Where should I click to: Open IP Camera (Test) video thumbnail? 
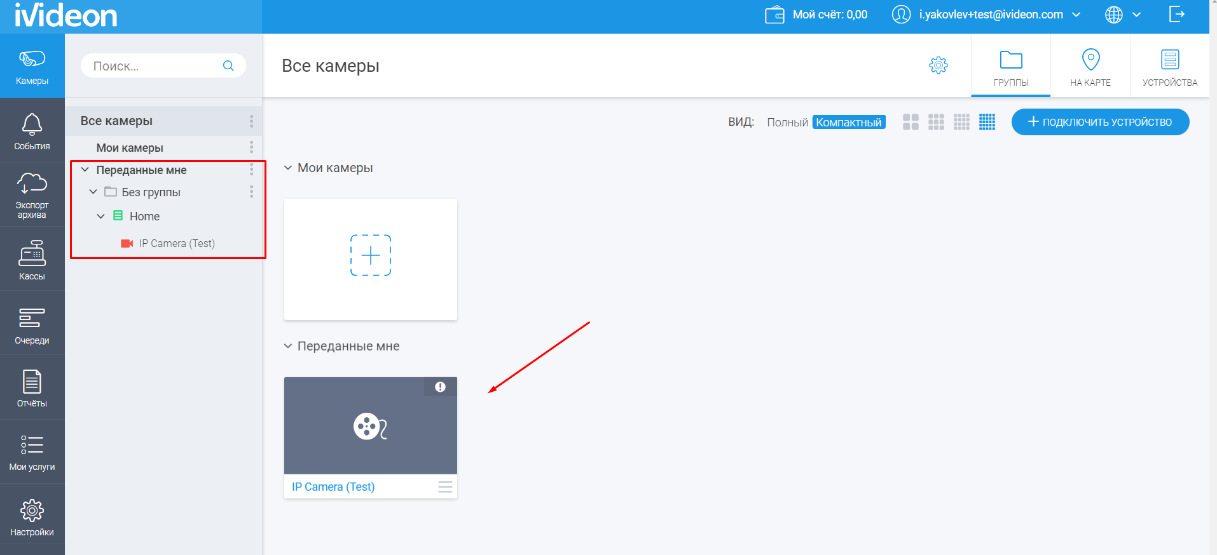pos(371,426)
